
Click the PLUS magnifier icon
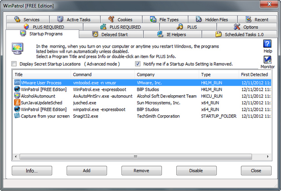pyautogui.click(x=180, y=27)
